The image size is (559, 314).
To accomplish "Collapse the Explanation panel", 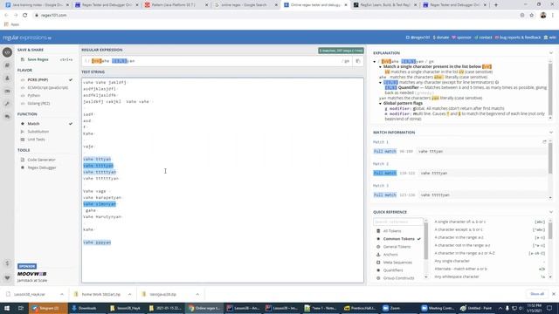I will coord(551,53).
